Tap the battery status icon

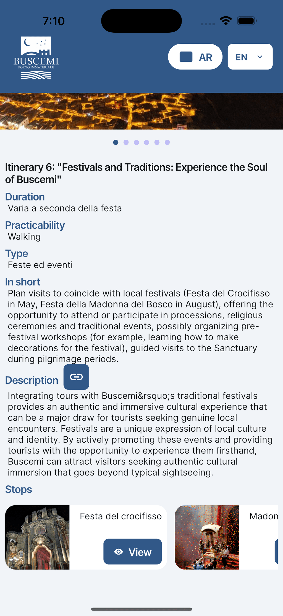coord(247,21)
